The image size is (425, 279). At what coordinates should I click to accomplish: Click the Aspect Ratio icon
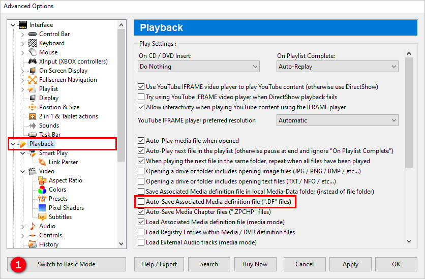tap(42, 180)
